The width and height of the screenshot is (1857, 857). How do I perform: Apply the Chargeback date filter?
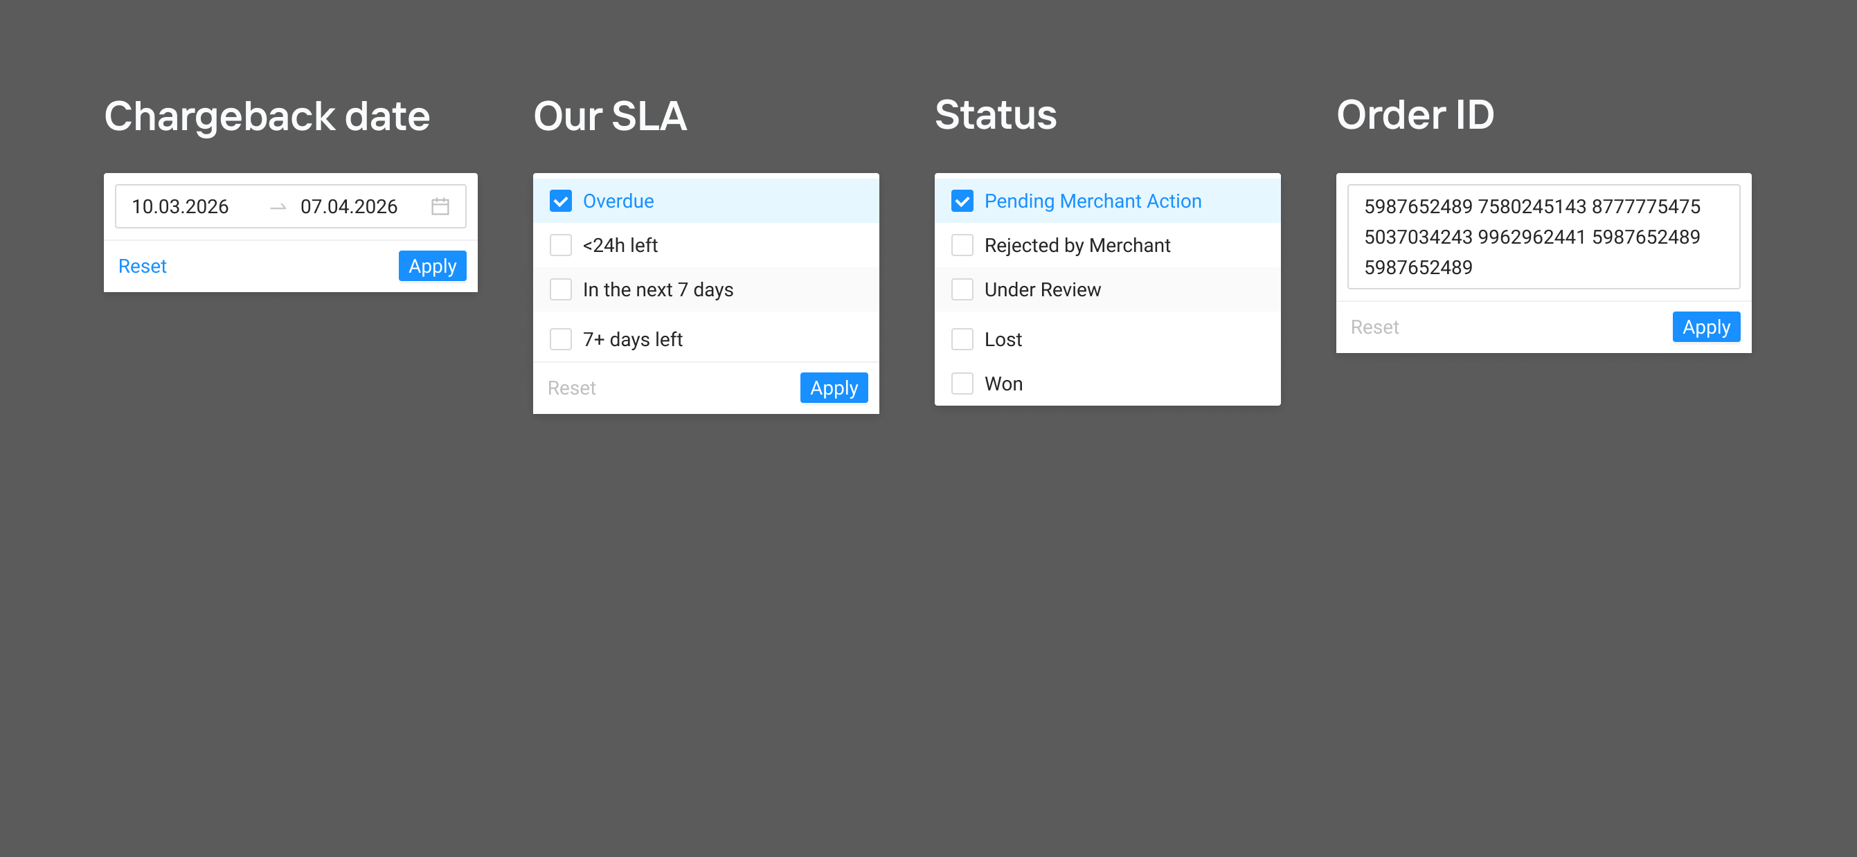coord(433,266)
